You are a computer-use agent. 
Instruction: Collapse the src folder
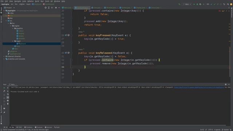pyautogui.click(x=6, y=21)
